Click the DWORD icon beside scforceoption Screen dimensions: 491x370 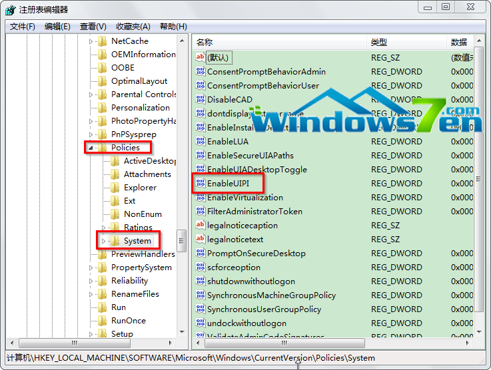201,267
